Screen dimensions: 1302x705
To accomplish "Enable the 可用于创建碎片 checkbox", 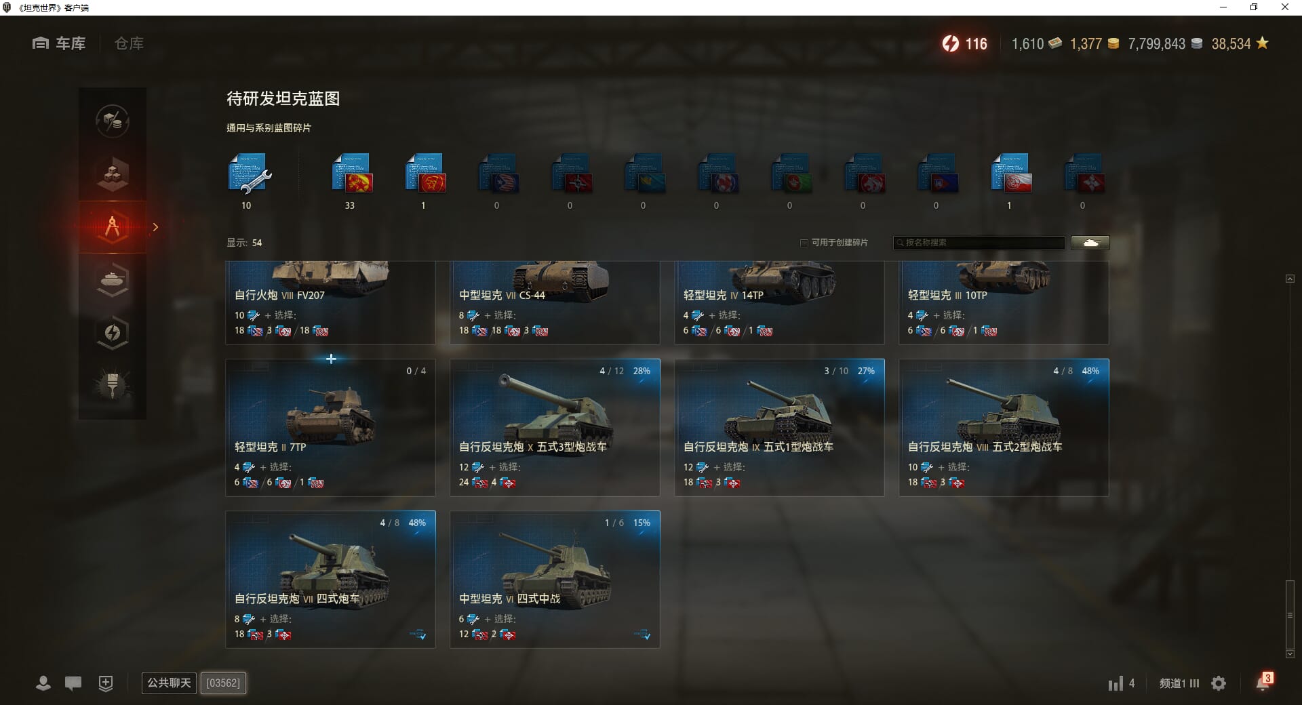I will pyautogui.click(x=804, y=243).
